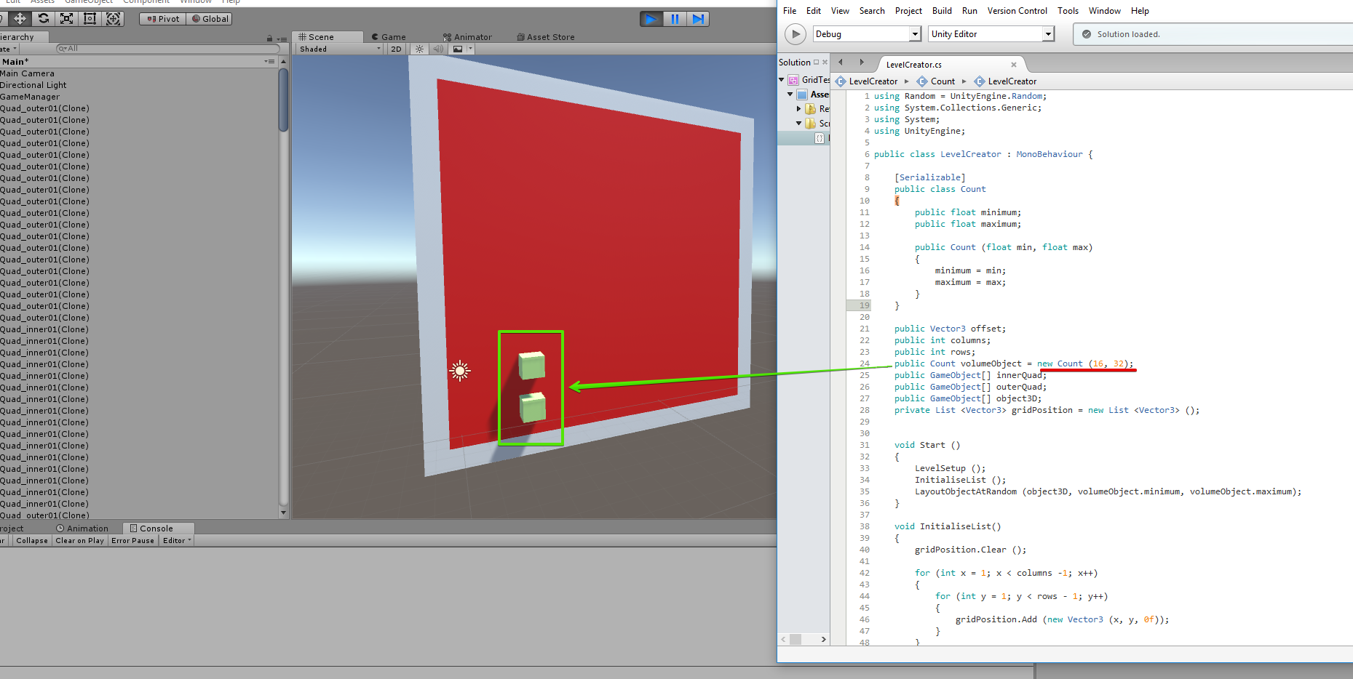
Task: Select the Rect transform tool
Action: (90, 18)
